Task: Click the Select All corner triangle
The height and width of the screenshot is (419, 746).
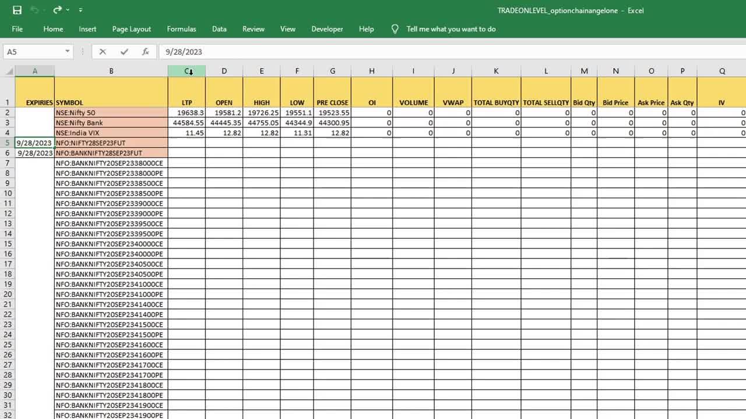Action: point(8,71)
